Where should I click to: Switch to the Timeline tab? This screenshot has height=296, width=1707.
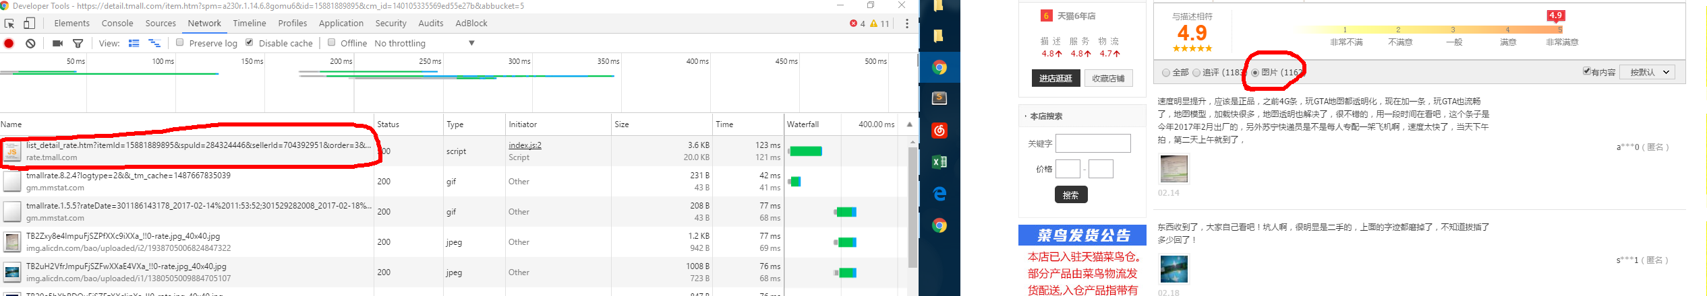250,23
